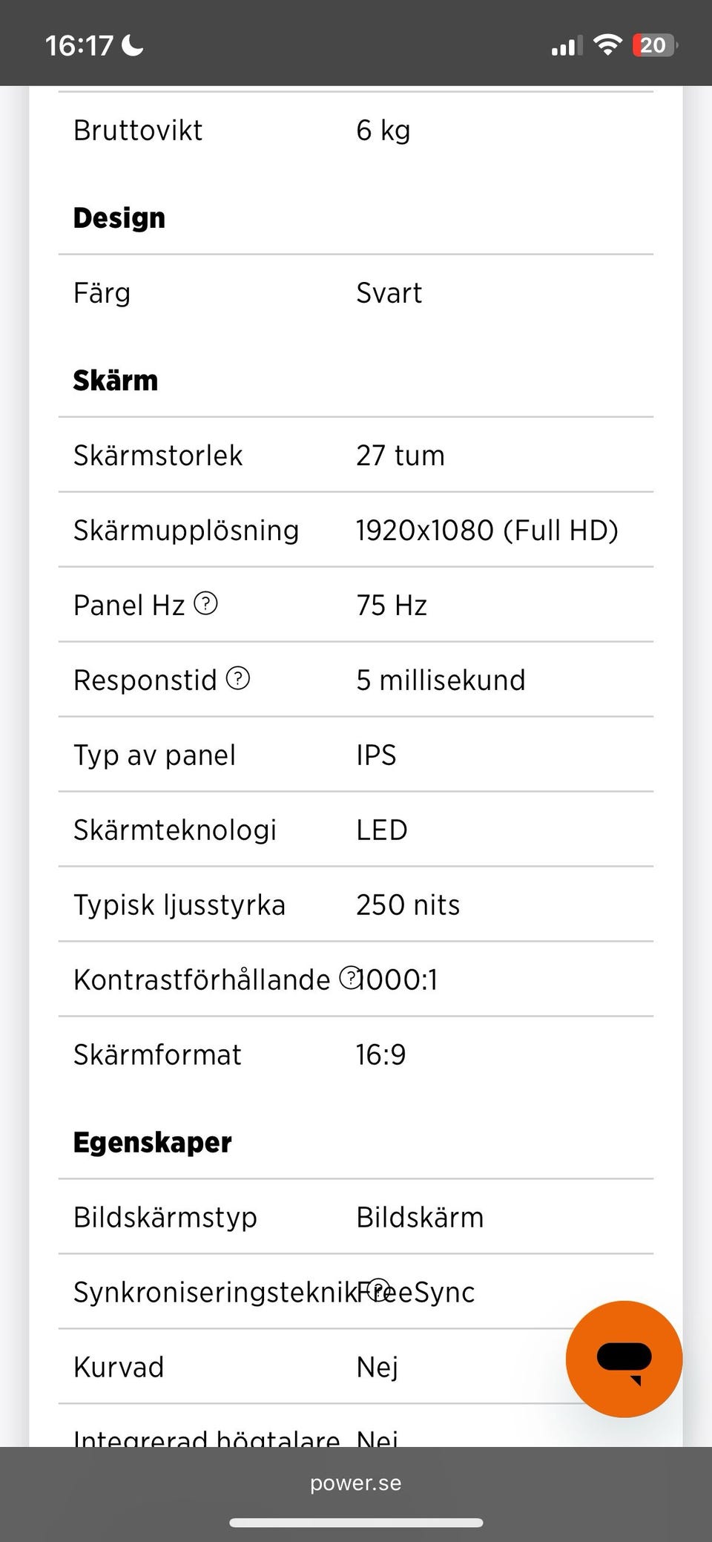Screen dimensions: 712x1542
Task: Open the Panel Hz help icon
Action: pyautogui.click(x=205, y=604)
